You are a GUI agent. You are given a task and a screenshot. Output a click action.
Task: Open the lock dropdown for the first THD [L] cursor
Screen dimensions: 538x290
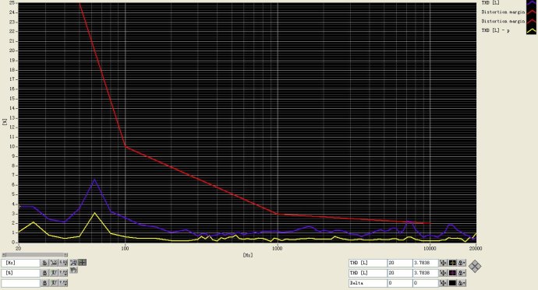click(x=462, y=263)
